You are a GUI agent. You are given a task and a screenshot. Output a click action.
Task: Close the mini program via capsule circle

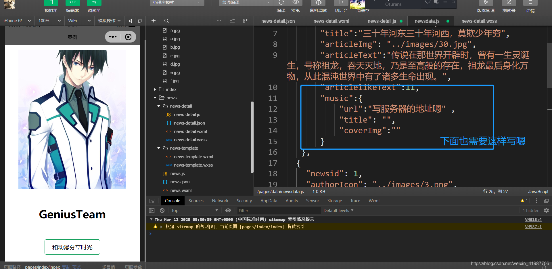click(x=128, y=37)
